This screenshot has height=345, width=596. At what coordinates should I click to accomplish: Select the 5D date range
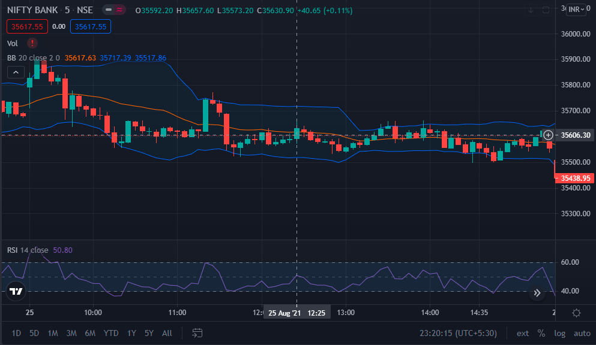[34, 333]
